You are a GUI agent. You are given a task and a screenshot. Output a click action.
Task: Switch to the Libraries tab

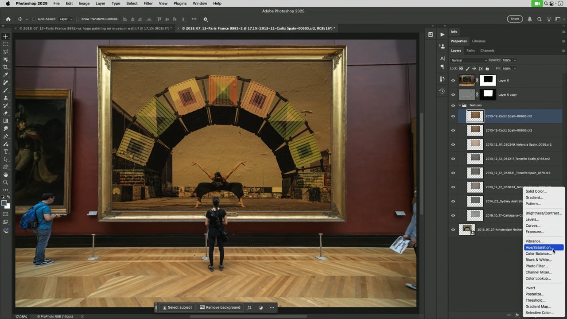click(478, 41)
